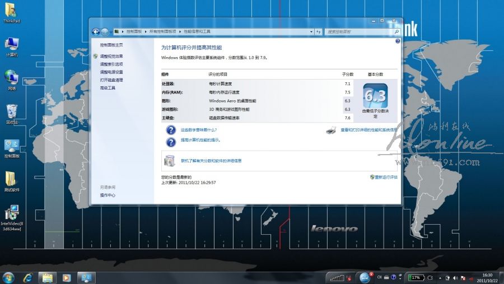This screenshot has width=504, height=284.
Task: Expand the address bar history dropdown
Action: [x=310, y=32]
